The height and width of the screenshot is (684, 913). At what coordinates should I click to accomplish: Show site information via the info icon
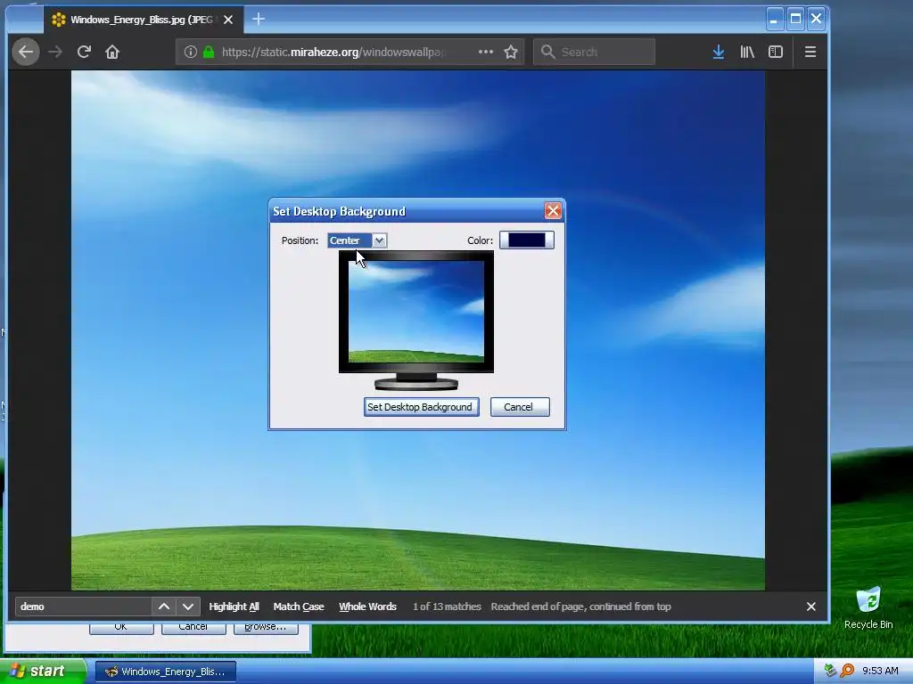pyautogui.click(x=191, y=52)
